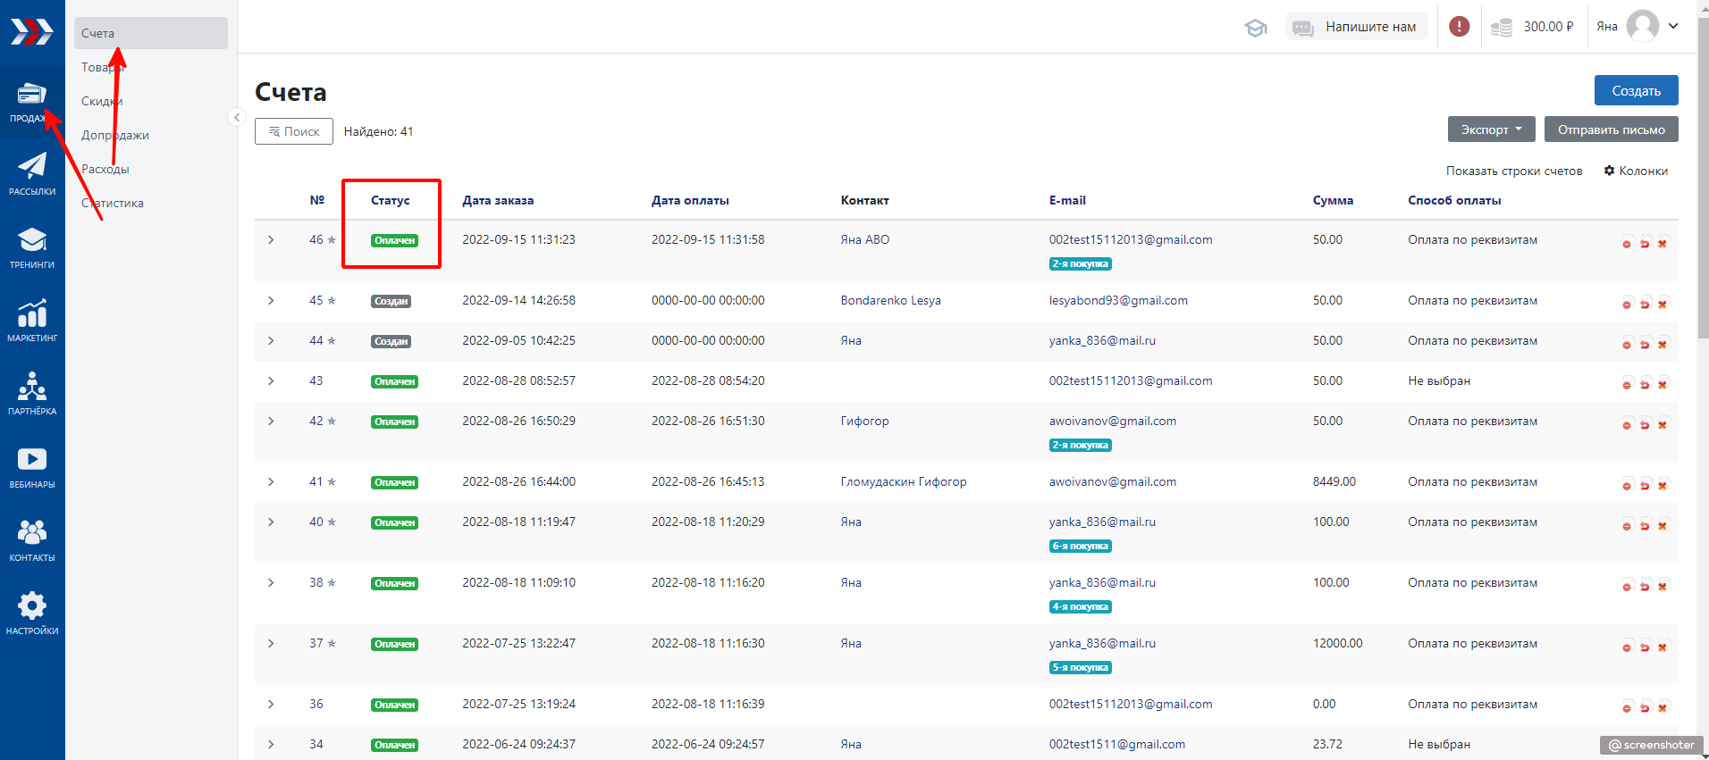Open the Экспорт dropdown
Image resolution: width=1709 pixels, height=760 pixels.
(1490, 129)
